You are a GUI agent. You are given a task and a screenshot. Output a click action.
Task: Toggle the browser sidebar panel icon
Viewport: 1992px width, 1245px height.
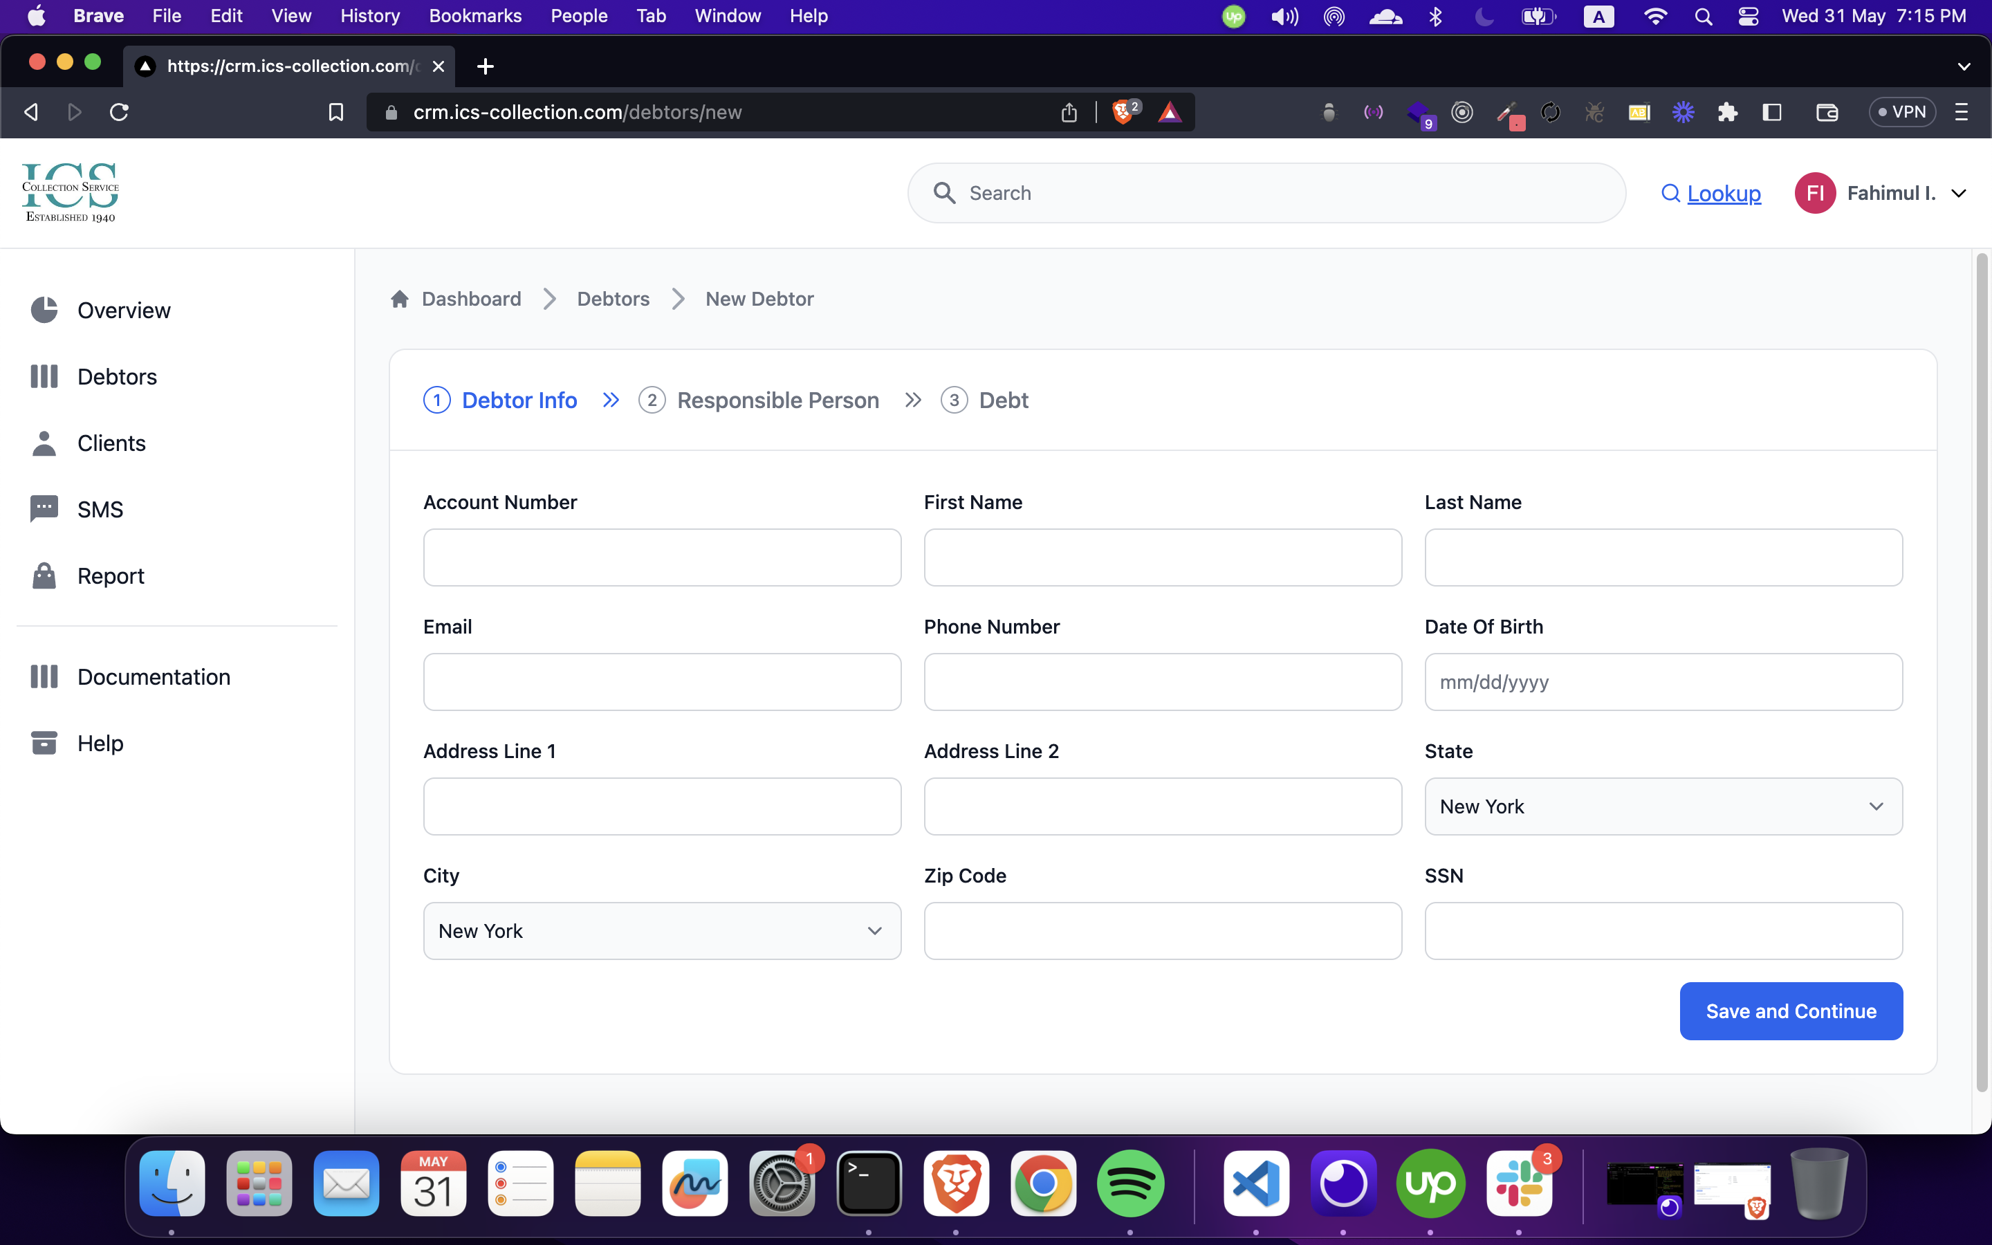point(1771,112)
